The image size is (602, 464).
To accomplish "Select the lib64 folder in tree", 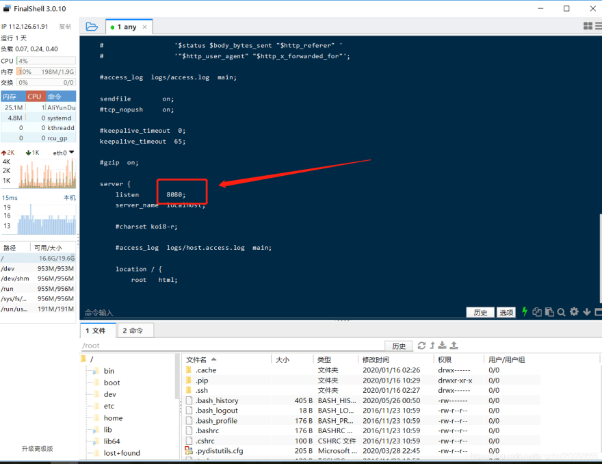I will coord(112,441).
